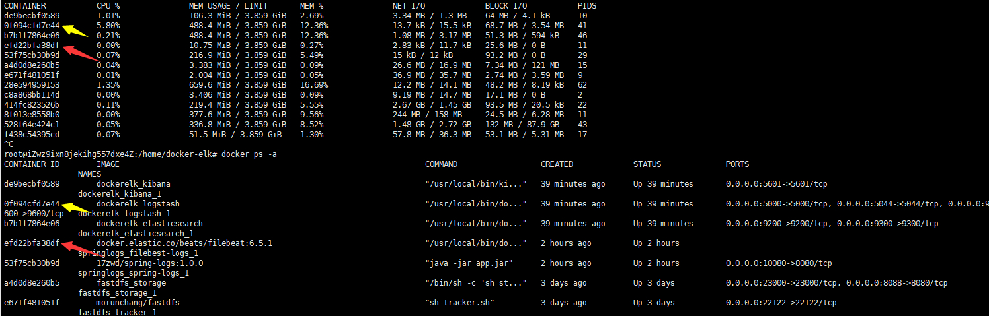This screenshot has height=316, width=989.
Task: Click the "STATUS" column header
Action: tap(647, 164)
